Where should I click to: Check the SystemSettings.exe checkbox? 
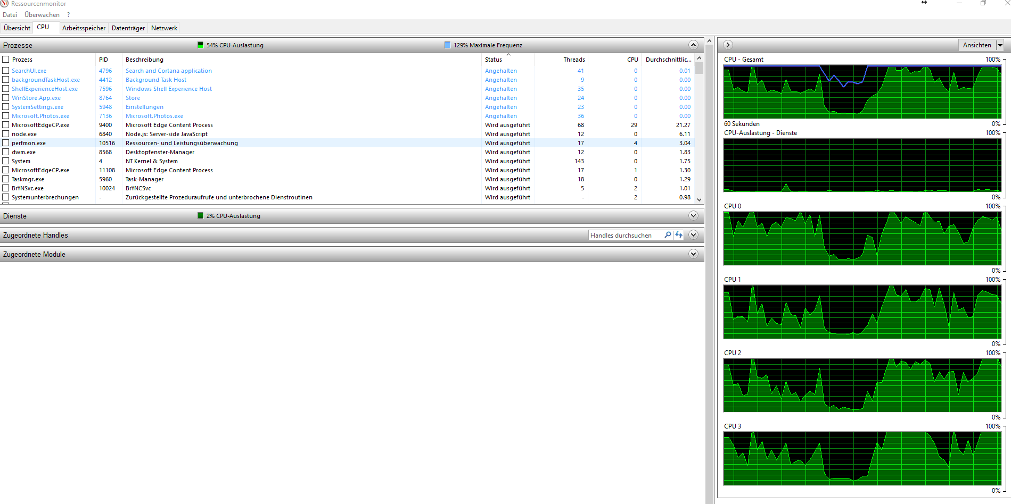click(x=6, y=107)
